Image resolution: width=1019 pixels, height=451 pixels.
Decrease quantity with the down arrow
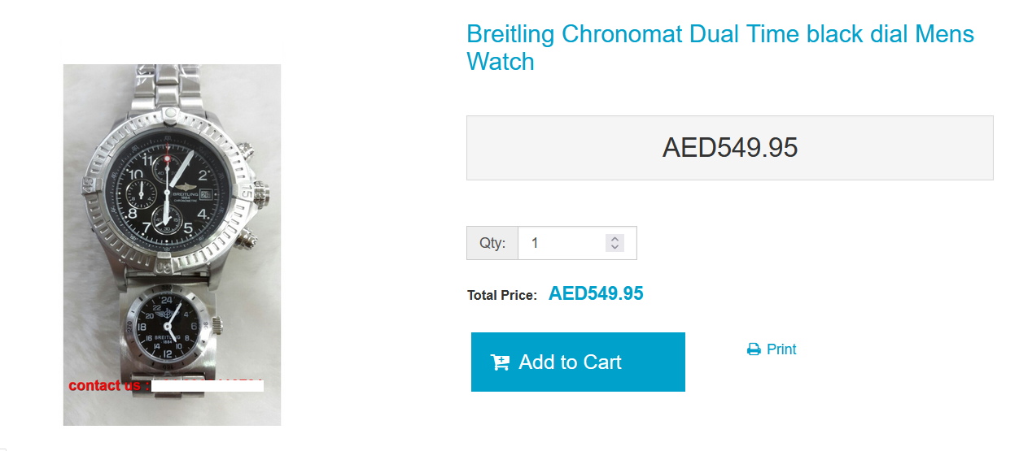[x=615, y=247]
